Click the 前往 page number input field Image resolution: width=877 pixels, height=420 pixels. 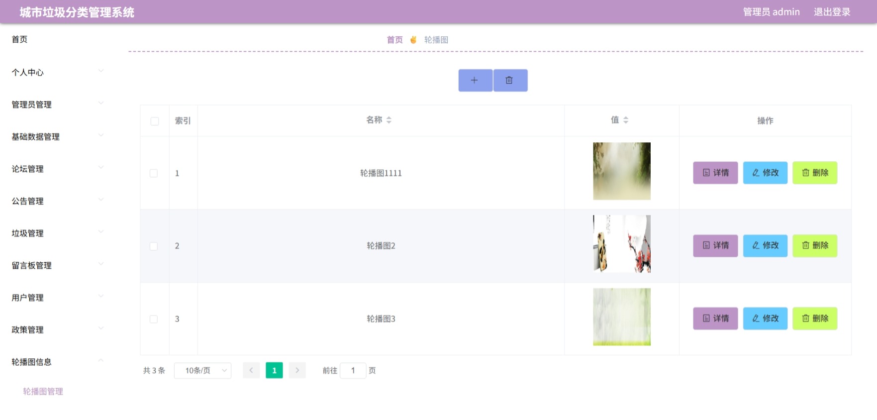tap(353, 370)
